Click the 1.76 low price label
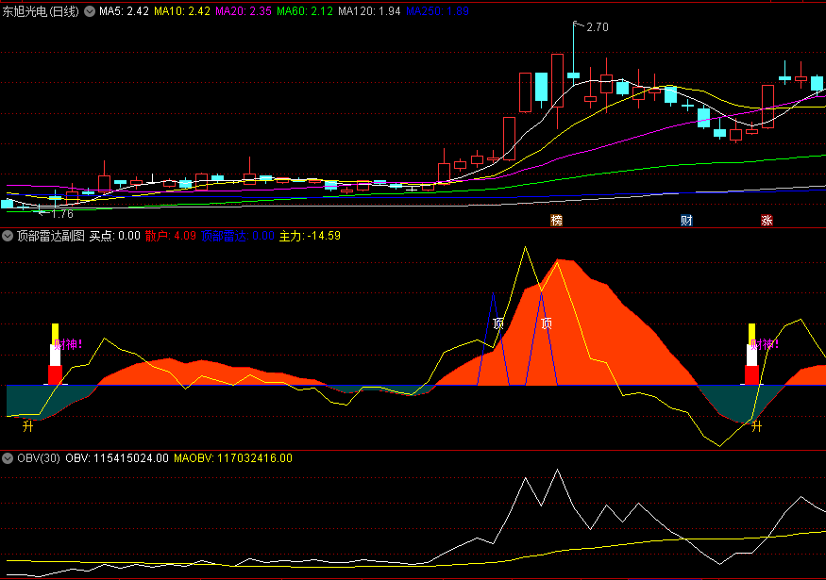Viewport: 826px width, 580px height. click(x=62, y=214)
